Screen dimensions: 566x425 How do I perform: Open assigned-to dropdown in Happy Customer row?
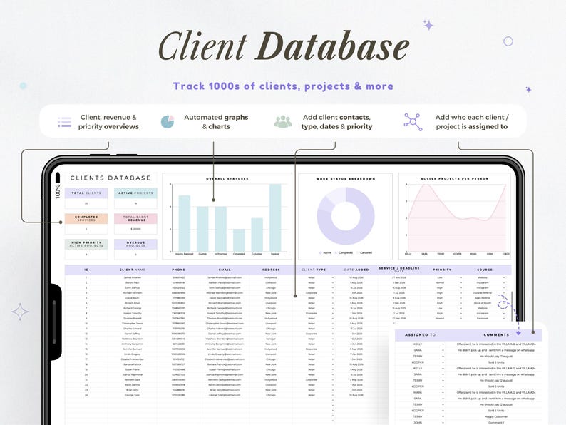(x=443, y=416)
